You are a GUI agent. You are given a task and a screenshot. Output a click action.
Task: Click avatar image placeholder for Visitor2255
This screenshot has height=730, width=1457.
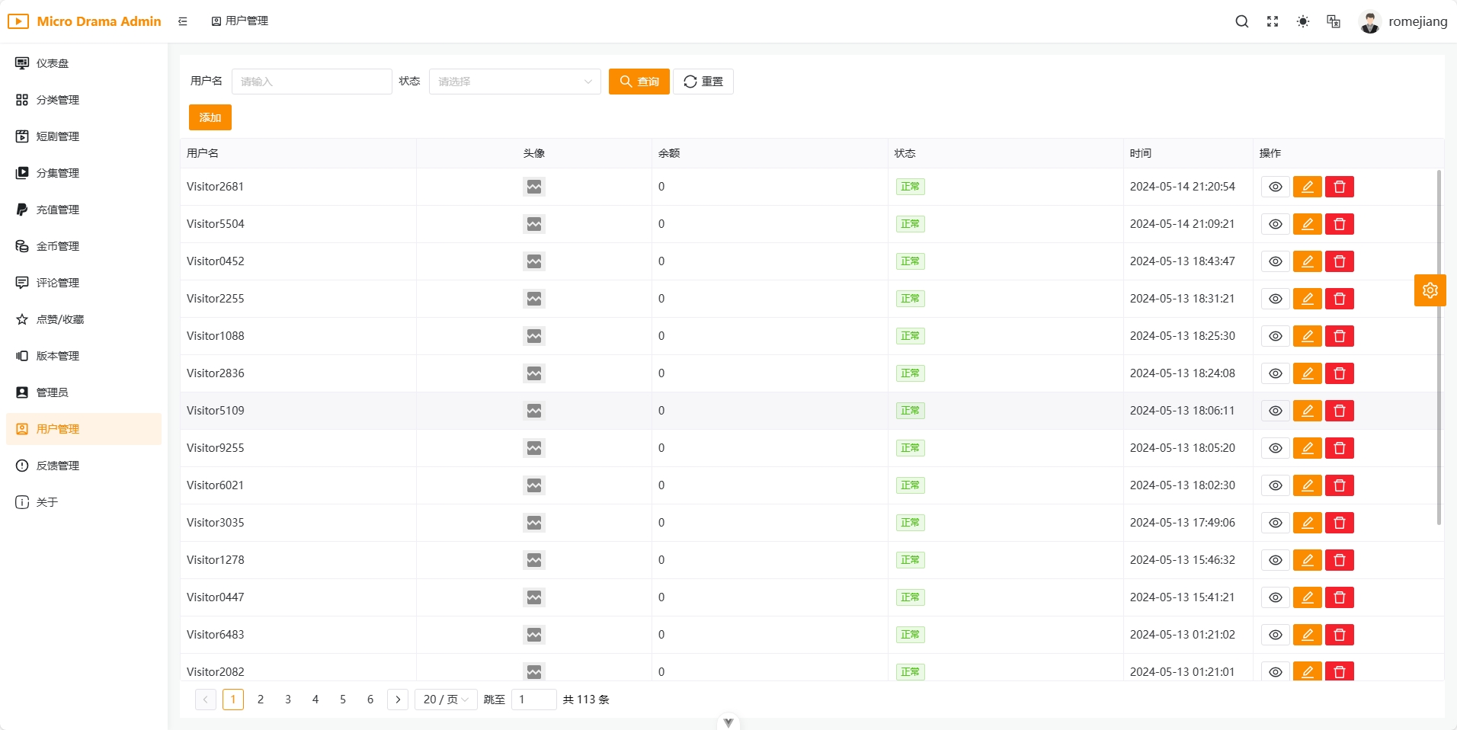534,299
